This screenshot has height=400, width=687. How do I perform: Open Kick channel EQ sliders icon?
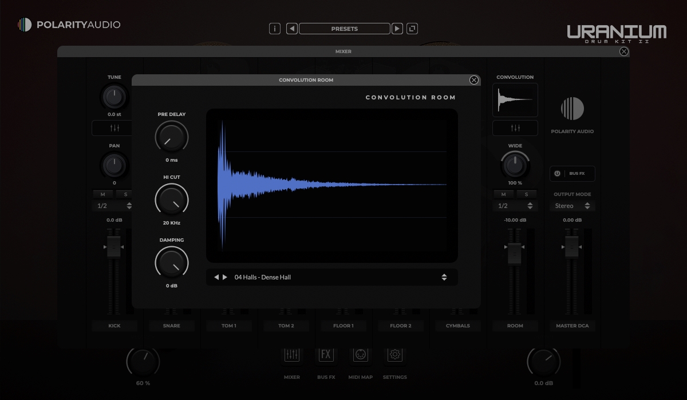coord(114,128)
